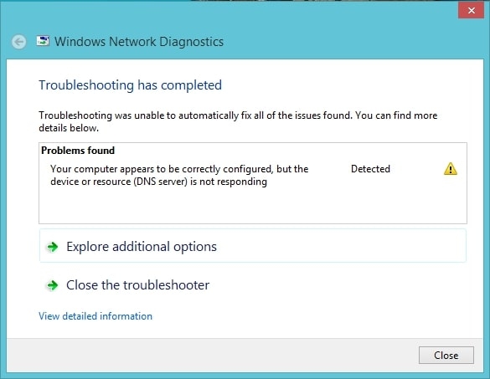Screen dimensions: 490x379
Task: Click green arrow beside Close the troubleshooter
Action: (52, 285)
